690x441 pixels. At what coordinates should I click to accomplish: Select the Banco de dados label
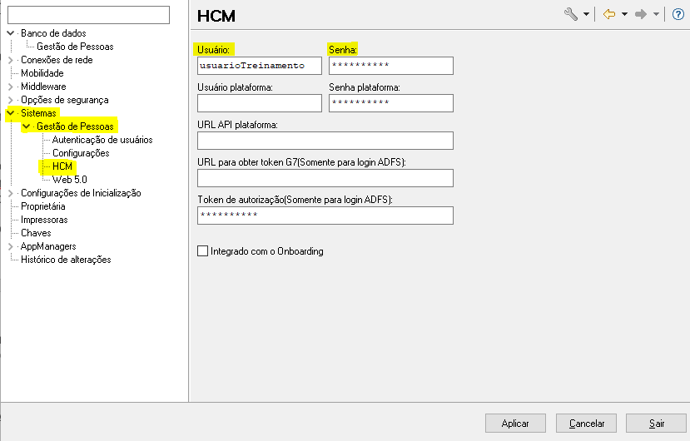pyautogui.click(x=53, y=33)
